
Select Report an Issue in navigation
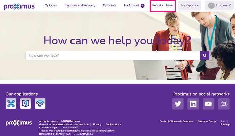[x=162, y=5]
